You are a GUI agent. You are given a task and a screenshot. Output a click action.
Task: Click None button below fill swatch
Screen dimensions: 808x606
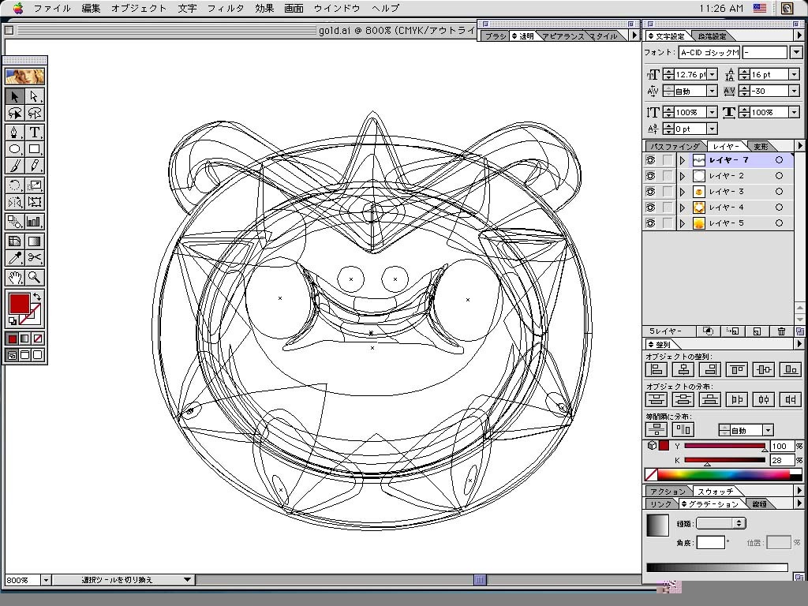(38, 339)
